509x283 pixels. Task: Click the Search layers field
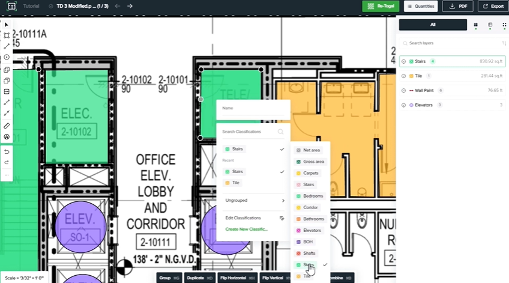(x=451, y=43)
